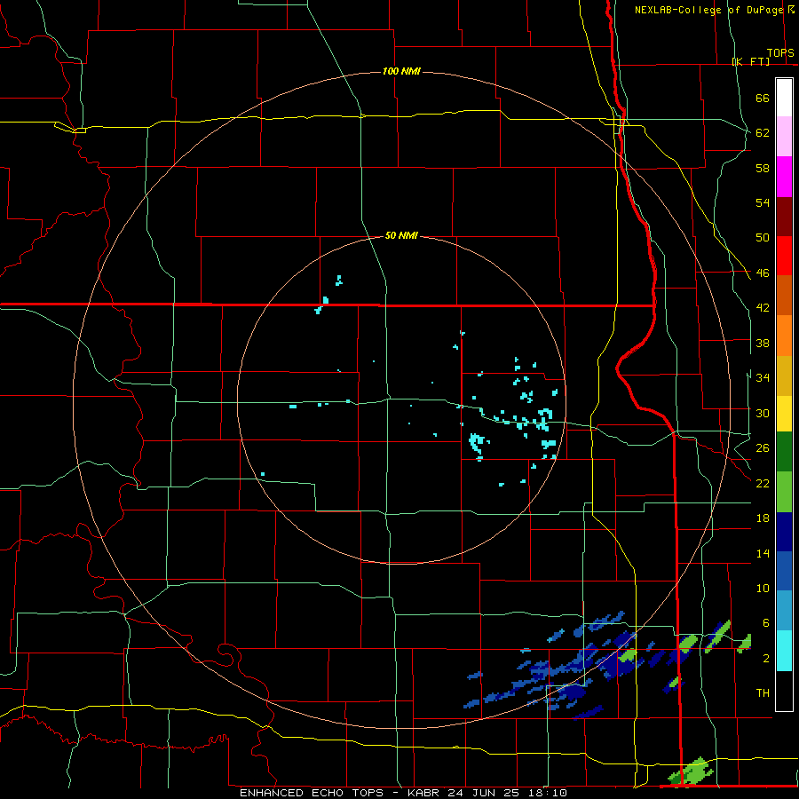The image size is (799, 799).
Task: Click the medium blue legend swatch
Action: [784, 571]
